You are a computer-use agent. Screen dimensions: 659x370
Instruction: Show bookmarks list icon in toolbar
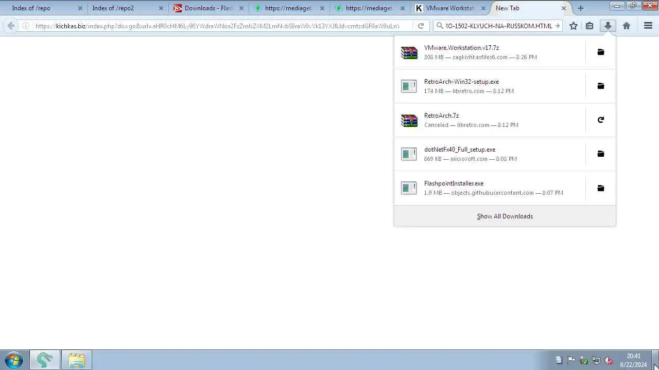pyautogui.click(x=589, y=26)
